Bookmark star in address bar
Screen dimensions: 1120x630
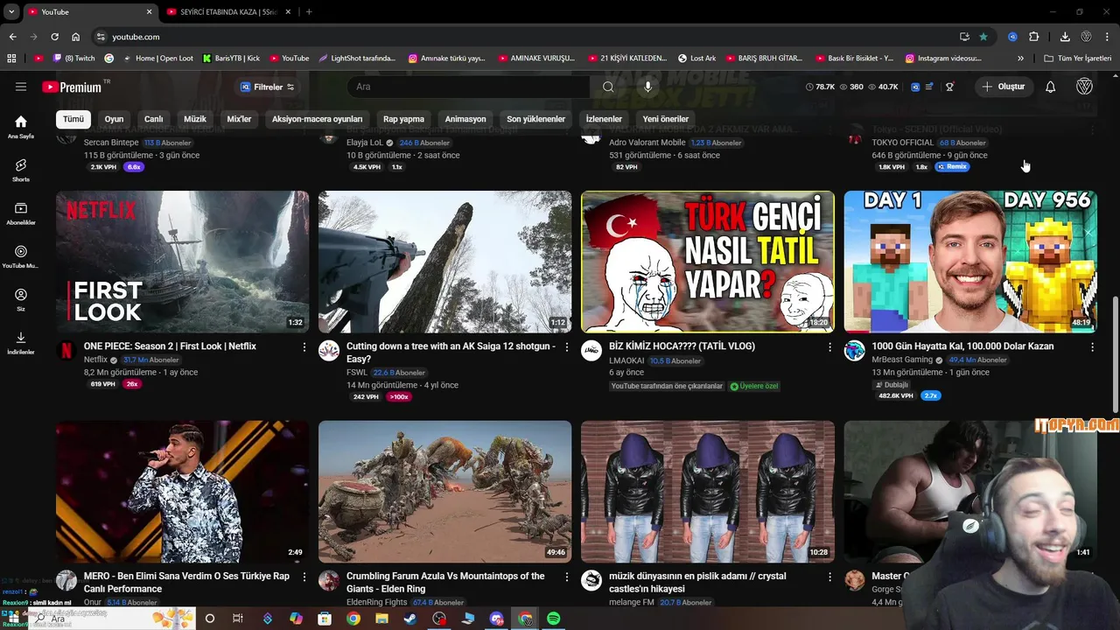[983, 37]
